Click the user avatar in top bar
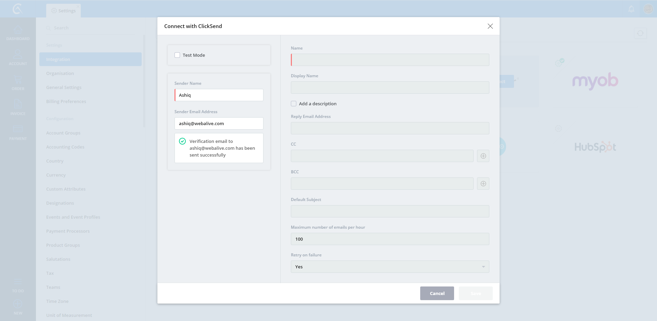Viewport: 657px width, 321px height. coord(648,9)
